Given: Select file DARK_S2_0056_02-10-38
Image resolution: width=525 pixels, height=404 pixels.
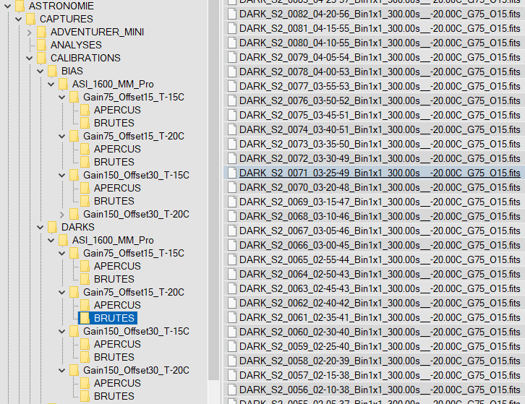Looking at the screenshot, I should [x=379, y=390].
